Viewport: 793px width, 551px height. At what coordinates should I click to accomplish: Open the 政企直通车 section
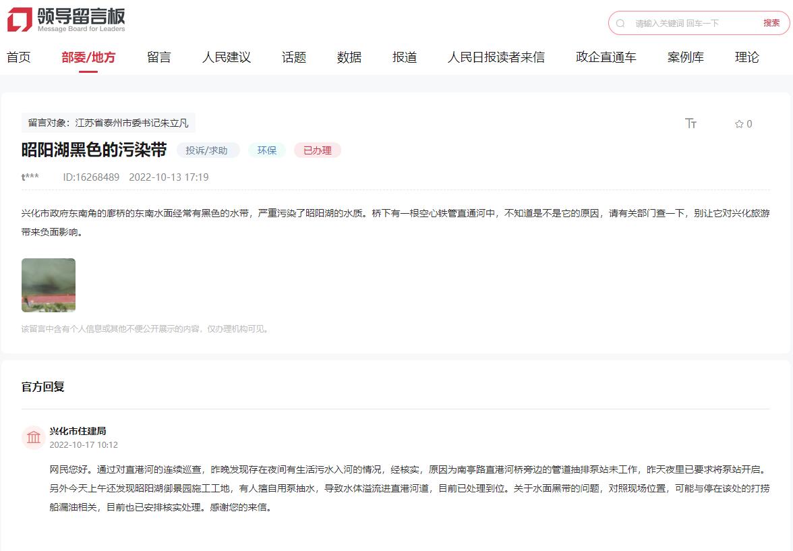[x=606, y=57]
